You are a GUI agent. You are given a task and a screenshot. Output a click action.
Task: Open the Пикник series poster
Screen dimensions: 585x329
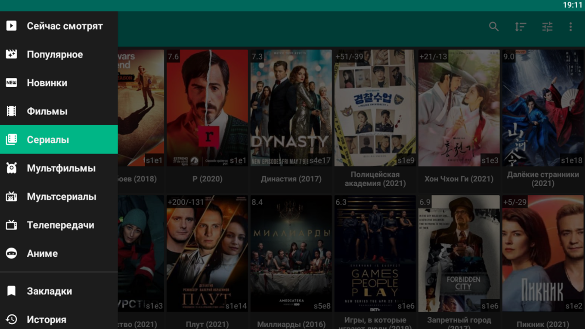pyautogui.click(x=543, y=253)
